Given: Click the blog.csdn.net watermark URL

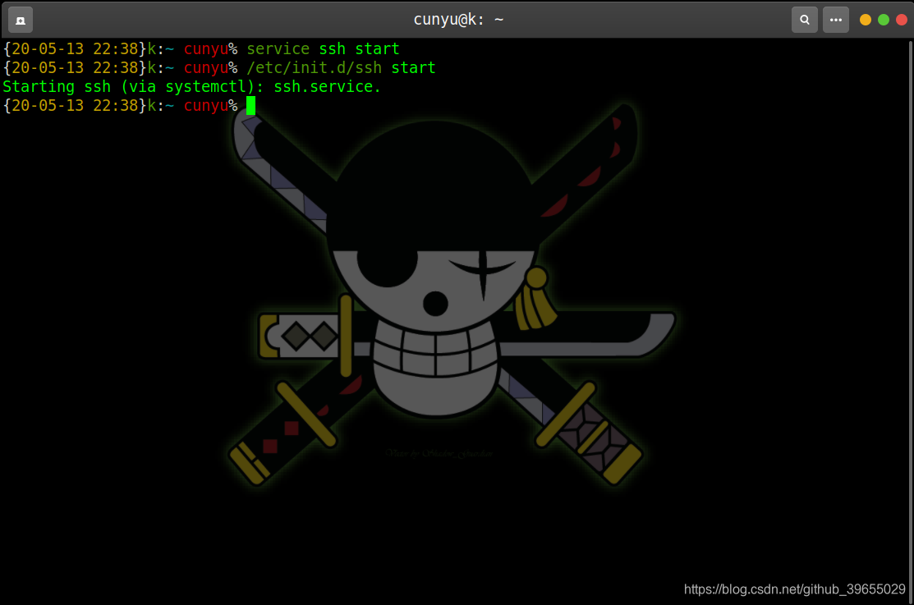Looking at the screenshot, I should point(794,589).
